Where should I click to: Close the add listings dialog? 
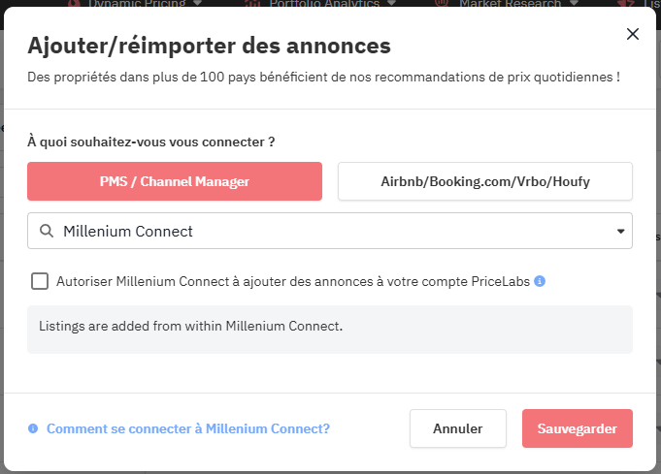coord(633,34)
